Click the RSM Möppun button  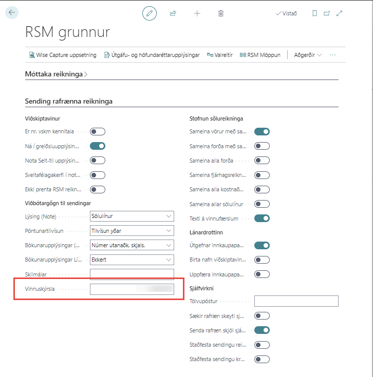click(260, 55)
